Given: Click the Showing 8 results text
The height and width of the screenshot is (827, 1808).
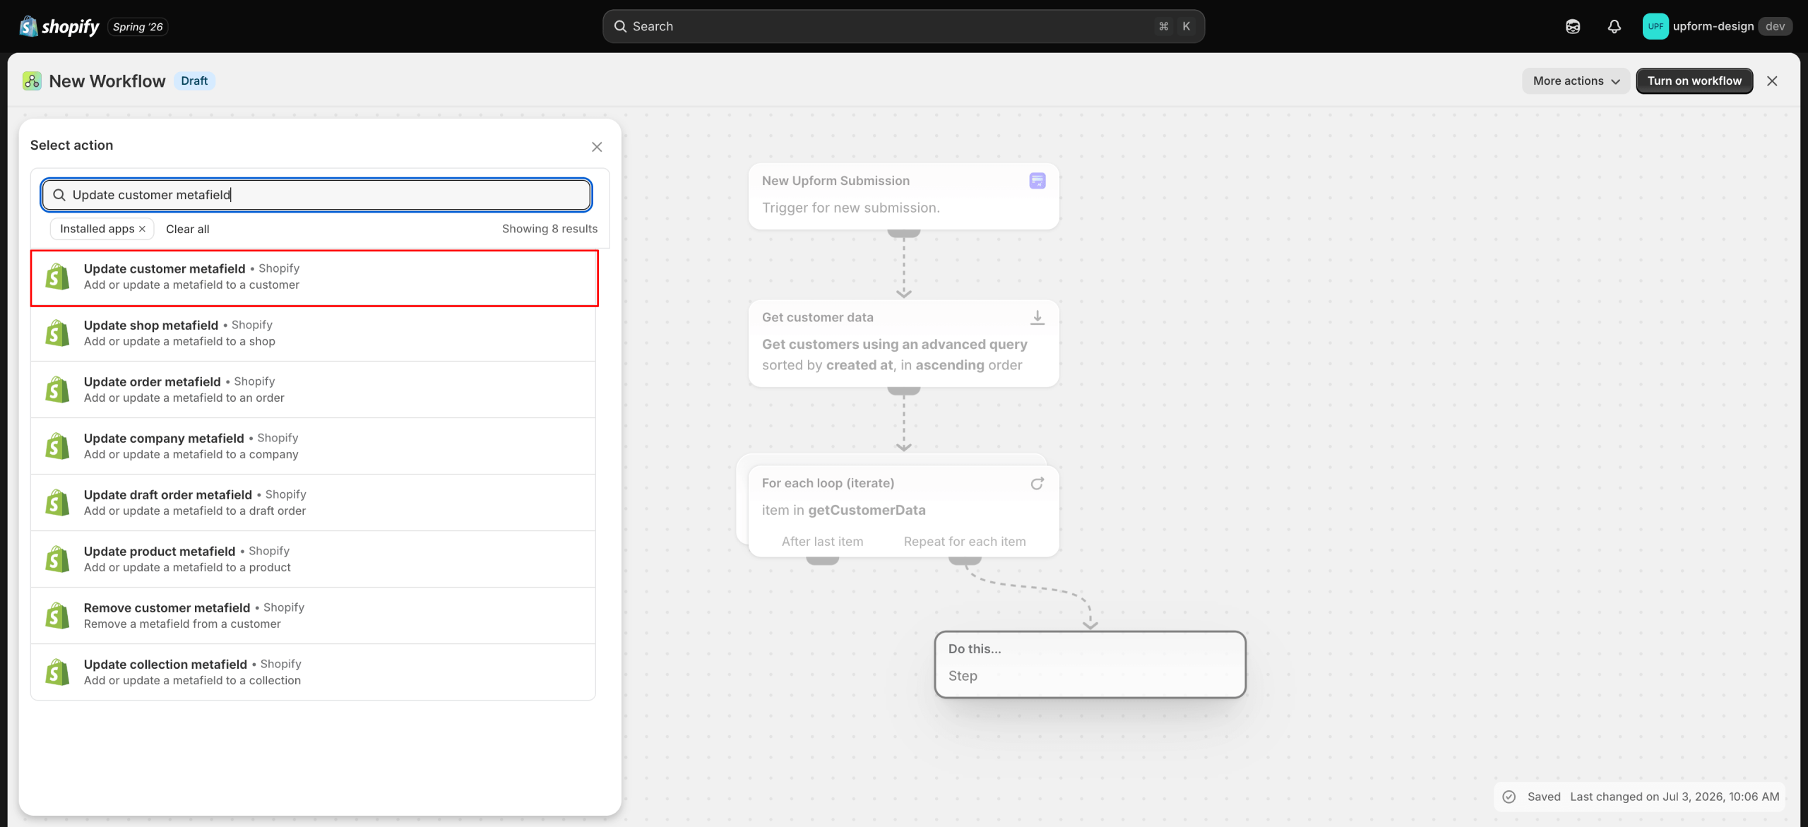Looking at the screenshot, I should pos(549,229).
